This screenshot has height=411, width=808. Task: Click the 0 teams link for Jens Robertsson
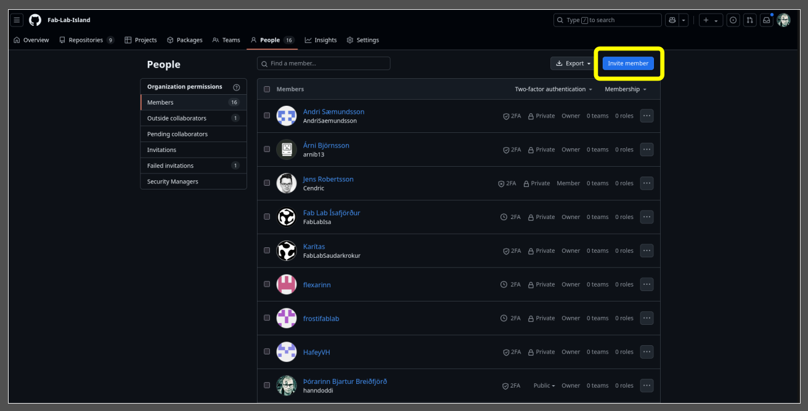tap(597, 183)
